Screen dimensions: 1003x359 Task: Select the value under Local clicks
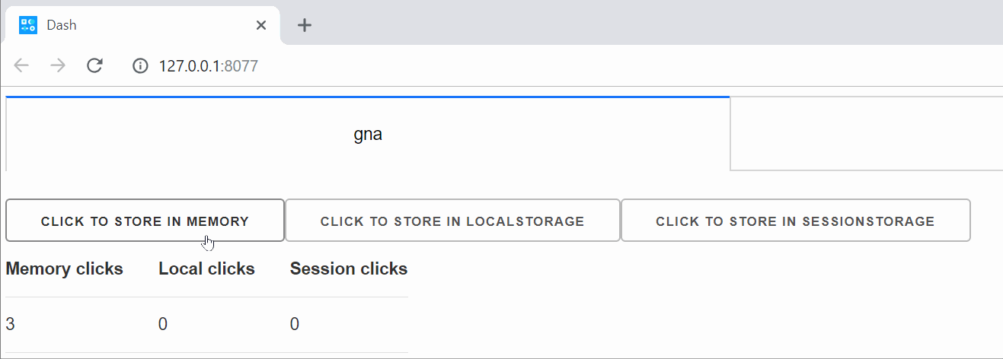tap(163, 324)
